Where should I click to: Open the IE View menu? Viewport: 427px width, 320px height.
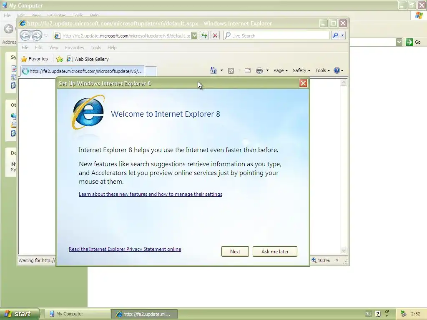(54, 47)
